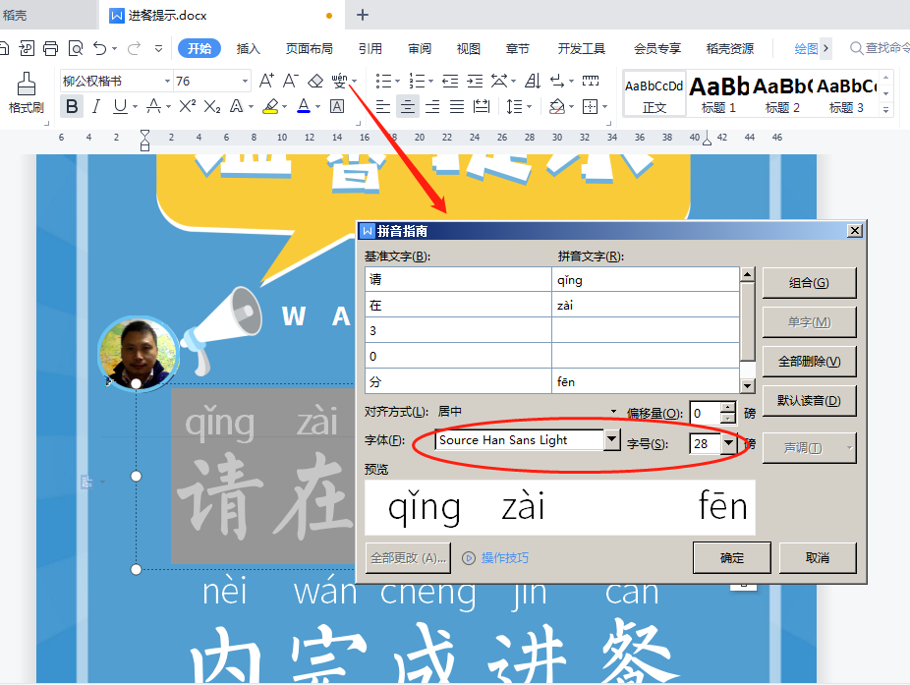Insert a bulleted list
The image size is (910, 685).
(x=383, y=81)
